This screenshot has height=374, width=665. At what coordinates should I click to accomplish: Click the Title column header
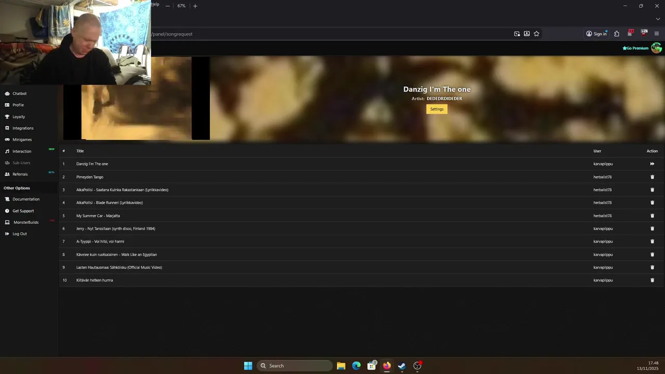(x=80, y=151)
